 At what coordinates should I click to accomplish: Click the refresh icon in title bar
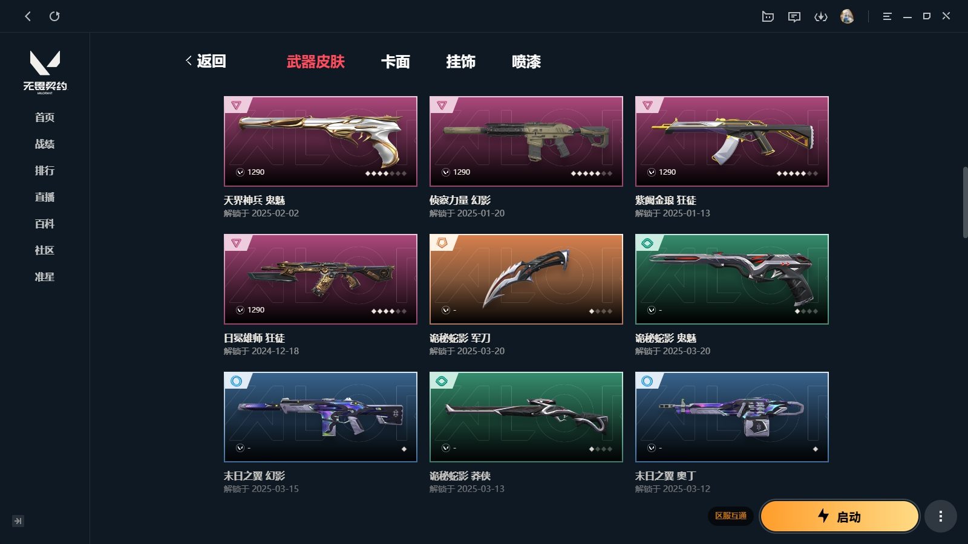(x=54, y=16)
